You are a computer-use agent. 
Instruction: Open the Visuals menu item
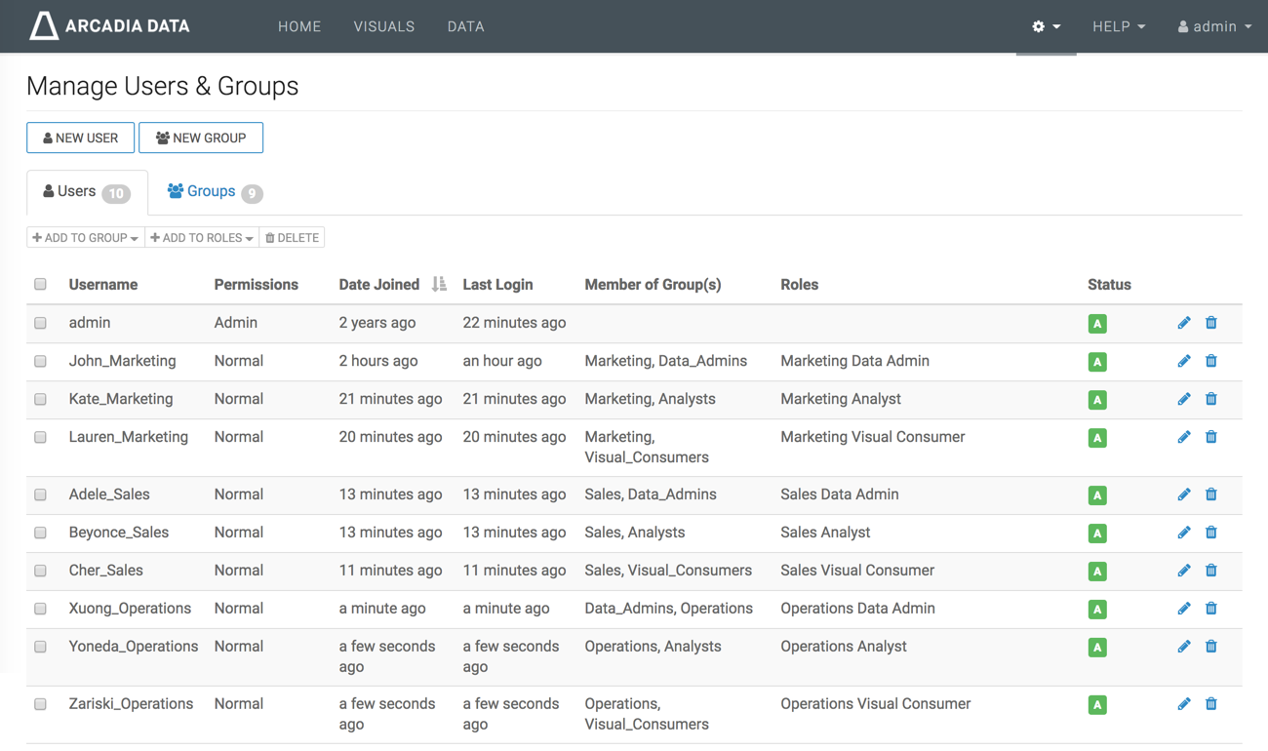click(383, 26)
